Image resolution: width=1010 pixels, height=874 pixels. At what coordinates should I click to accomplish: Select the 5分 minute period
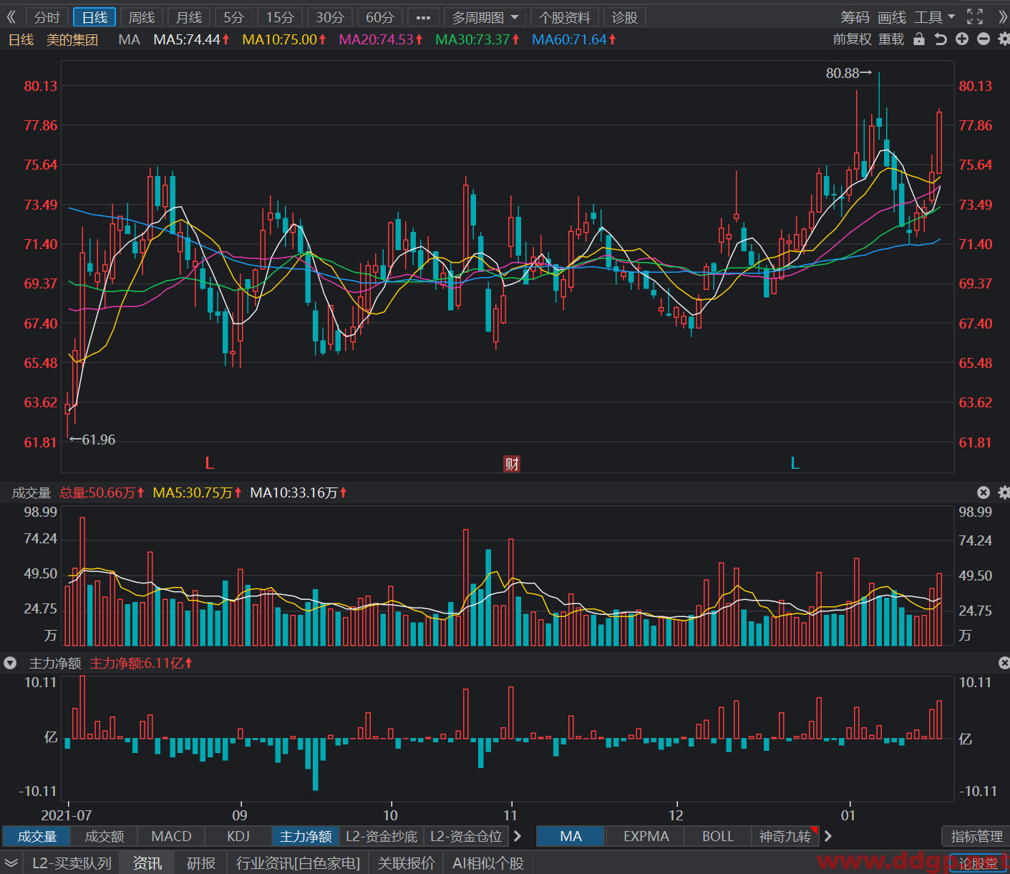(234, 17)
